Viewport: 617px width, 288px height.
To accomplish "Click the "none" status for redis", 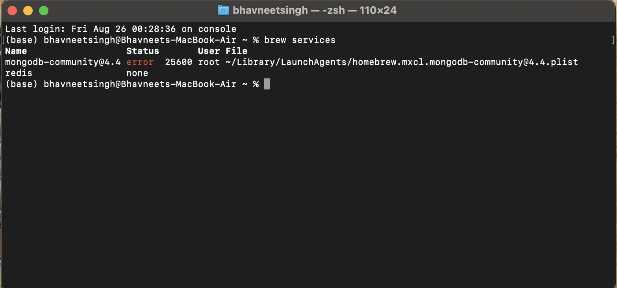I will coord(137,73).
